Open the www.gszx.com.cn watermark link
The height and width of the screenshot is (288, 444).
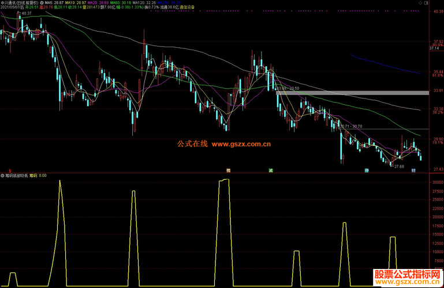click(x=241, y=144)
